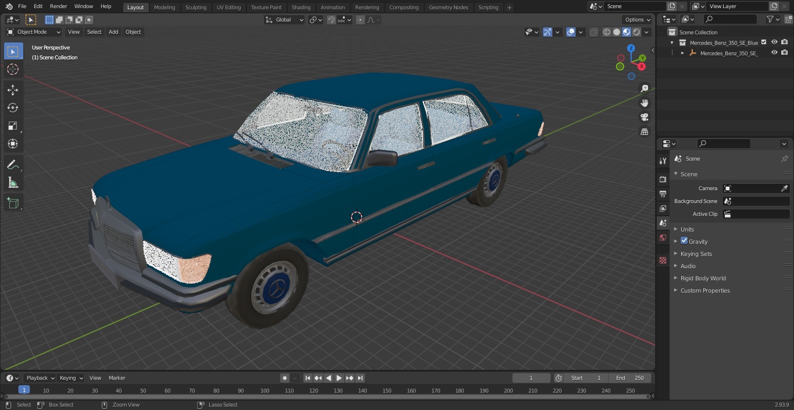
Task: Open the Global transform orientation dropdown
Action: click(x=284, y=20)
